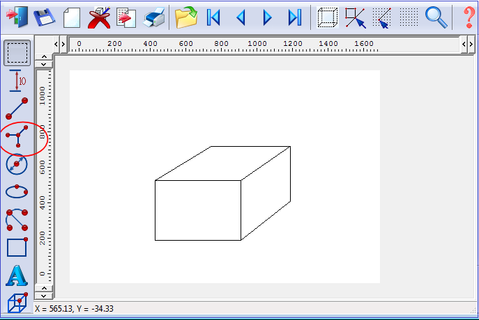The height and width of the screenshot is (320, 479).
Task: Select the dimension tool labeled 10
Action: tap(17, 81)
